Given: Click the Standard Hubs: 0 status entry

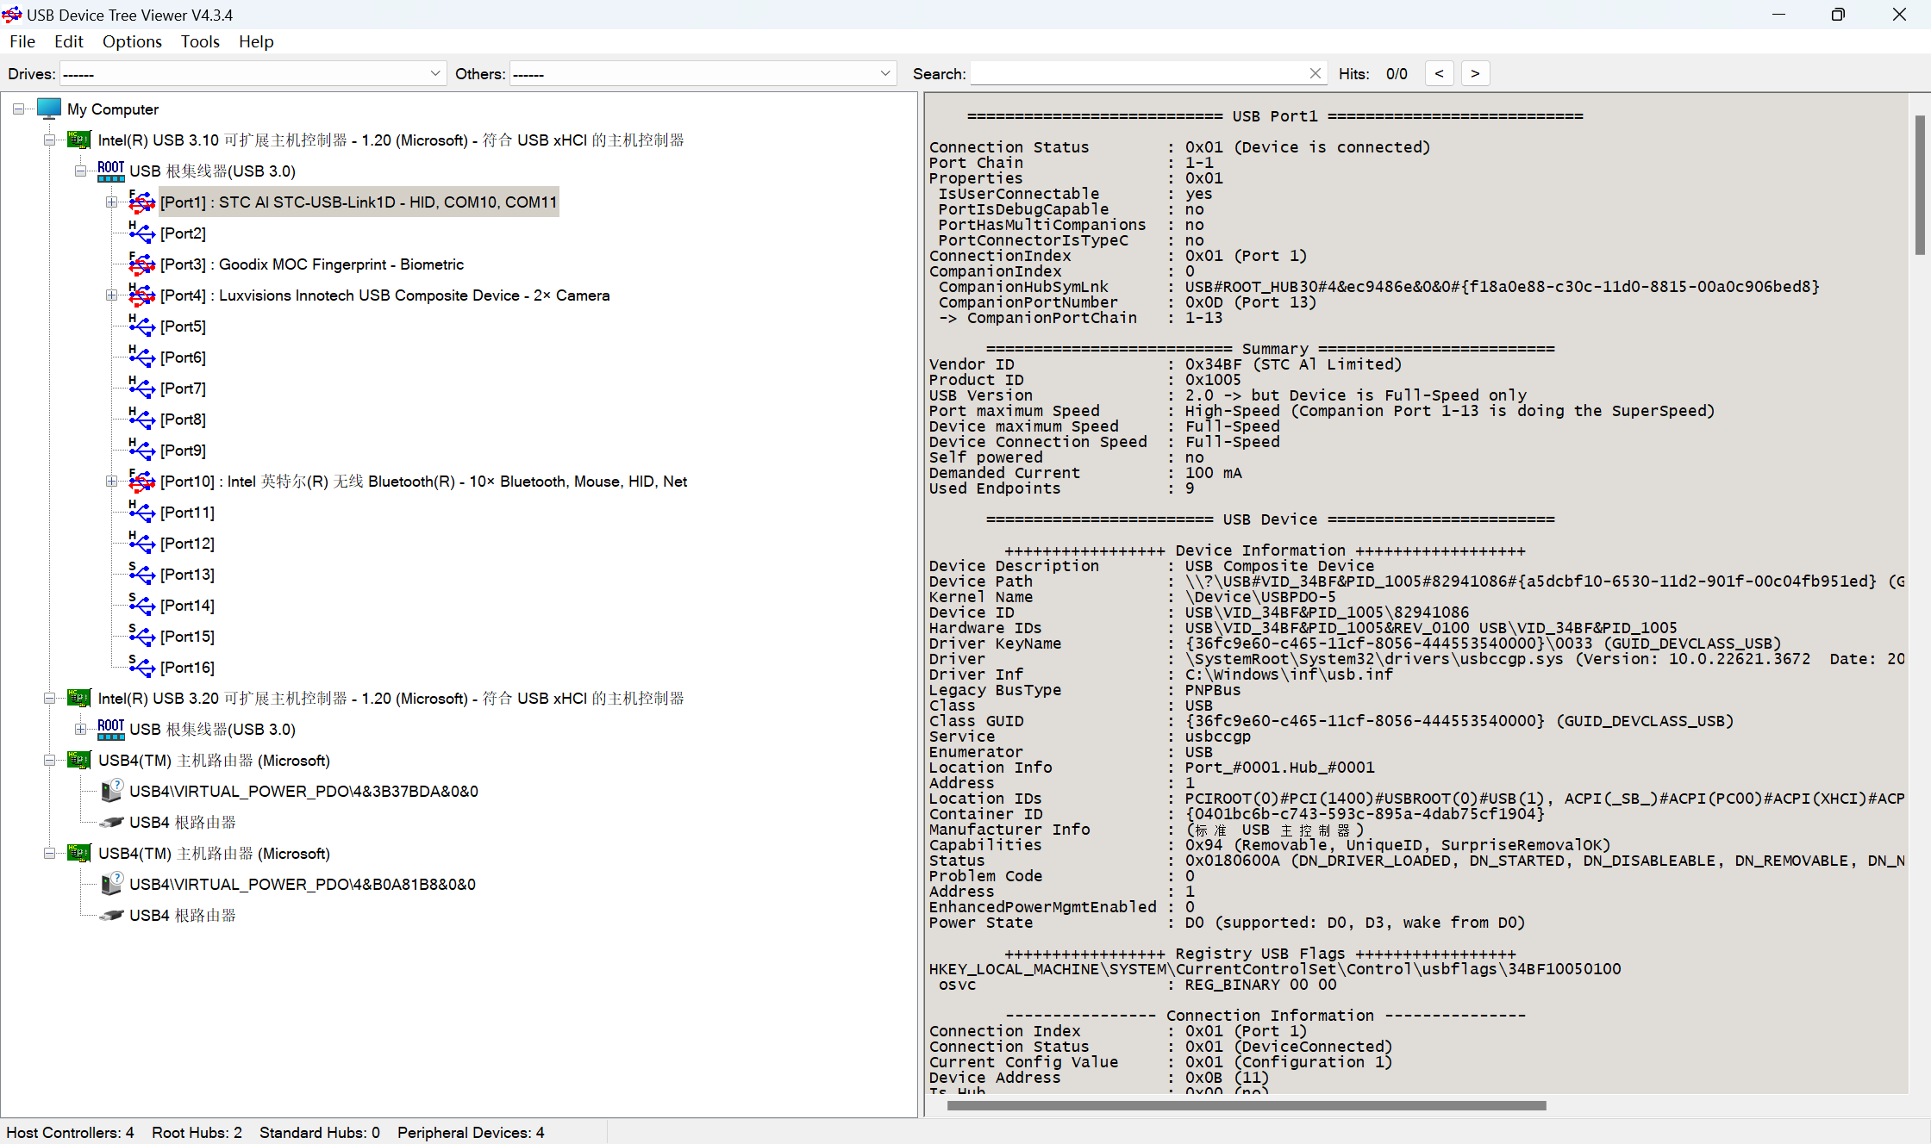Looking at the screenshot, I should click(x=319, y=1132).
